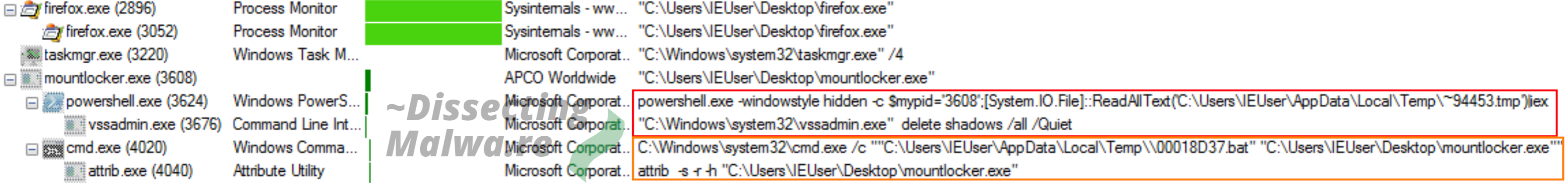This screenshot has width=1565, height=183.
Task: Select the taskmgr.exe (3220) icon
Action: 30,55
